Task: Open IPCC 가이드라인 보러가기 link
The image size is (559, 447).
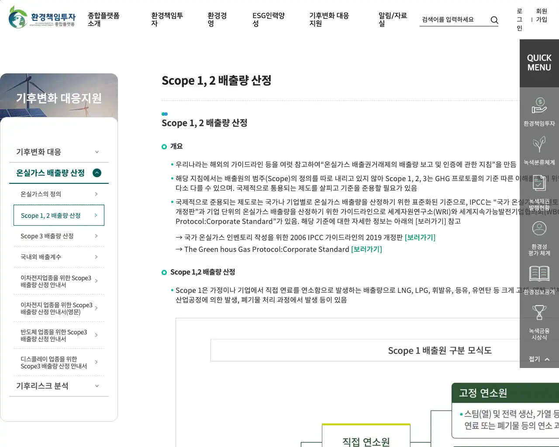Action: point(420,237)
